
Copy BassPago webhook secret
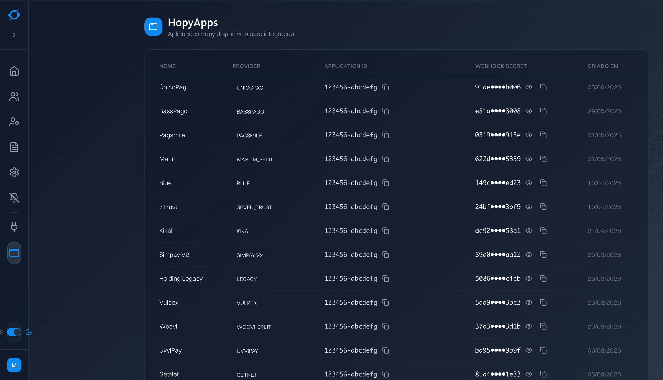[x=543, y=111]
